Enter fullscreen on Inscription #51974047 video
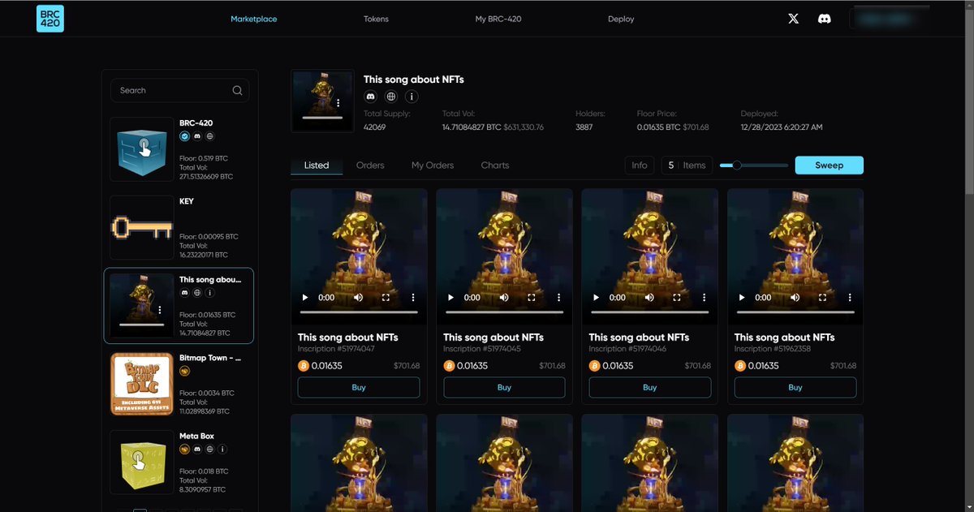The image size is (974, 512). [386, 298]
